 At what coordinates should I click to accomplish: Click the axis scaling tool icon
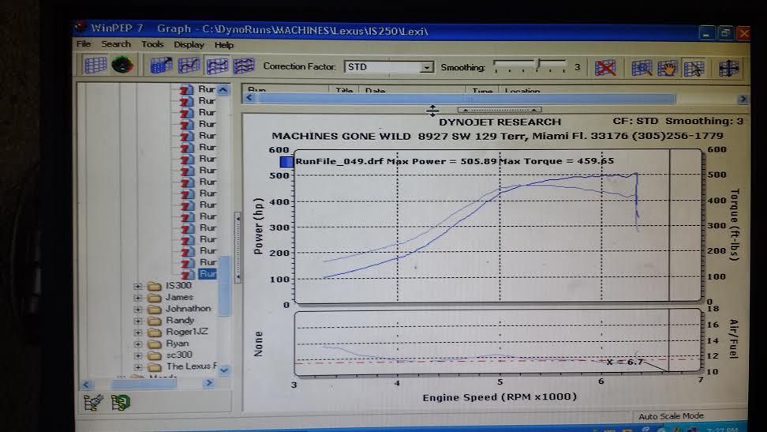click(x=729, y=69)
